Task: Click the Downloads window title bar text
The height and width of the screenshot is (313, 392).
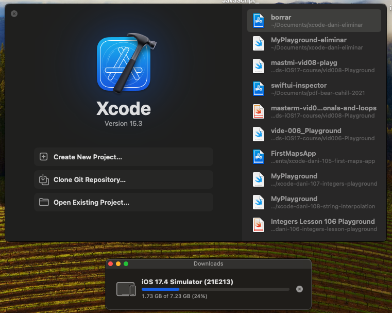Action: [x=208, y=263]
